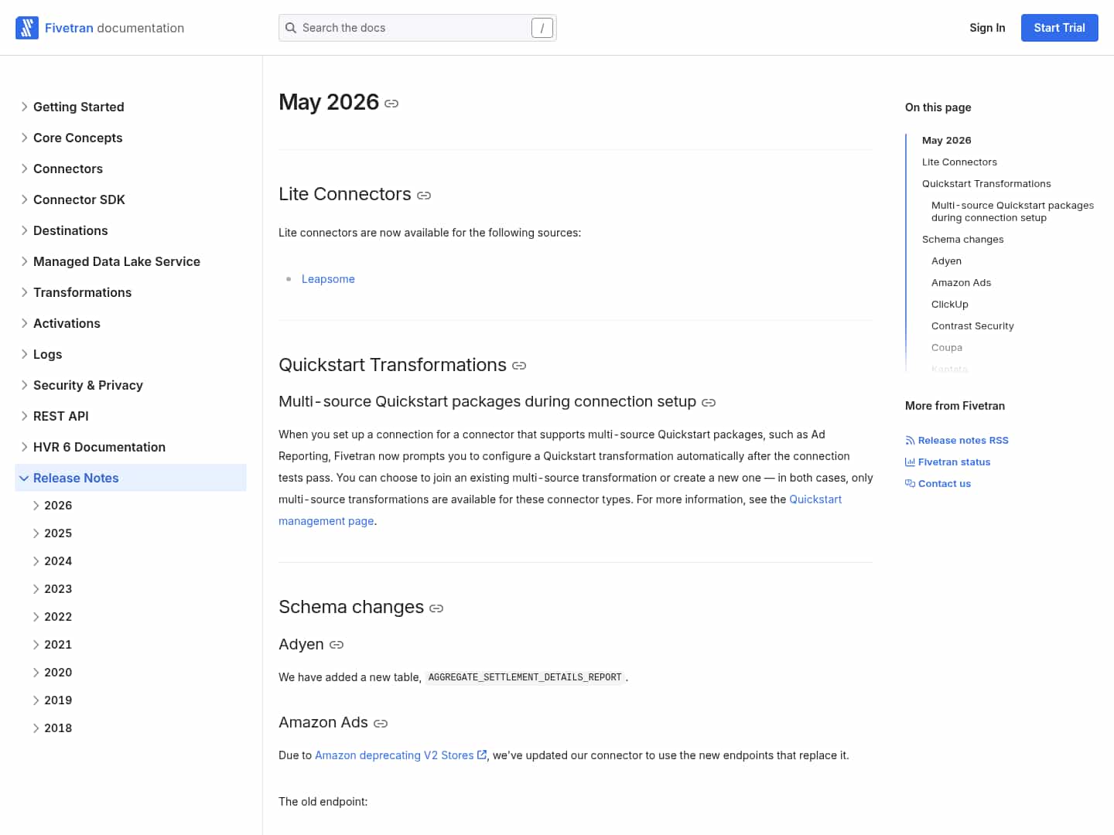Expand the Connectors section

point(25,169)
